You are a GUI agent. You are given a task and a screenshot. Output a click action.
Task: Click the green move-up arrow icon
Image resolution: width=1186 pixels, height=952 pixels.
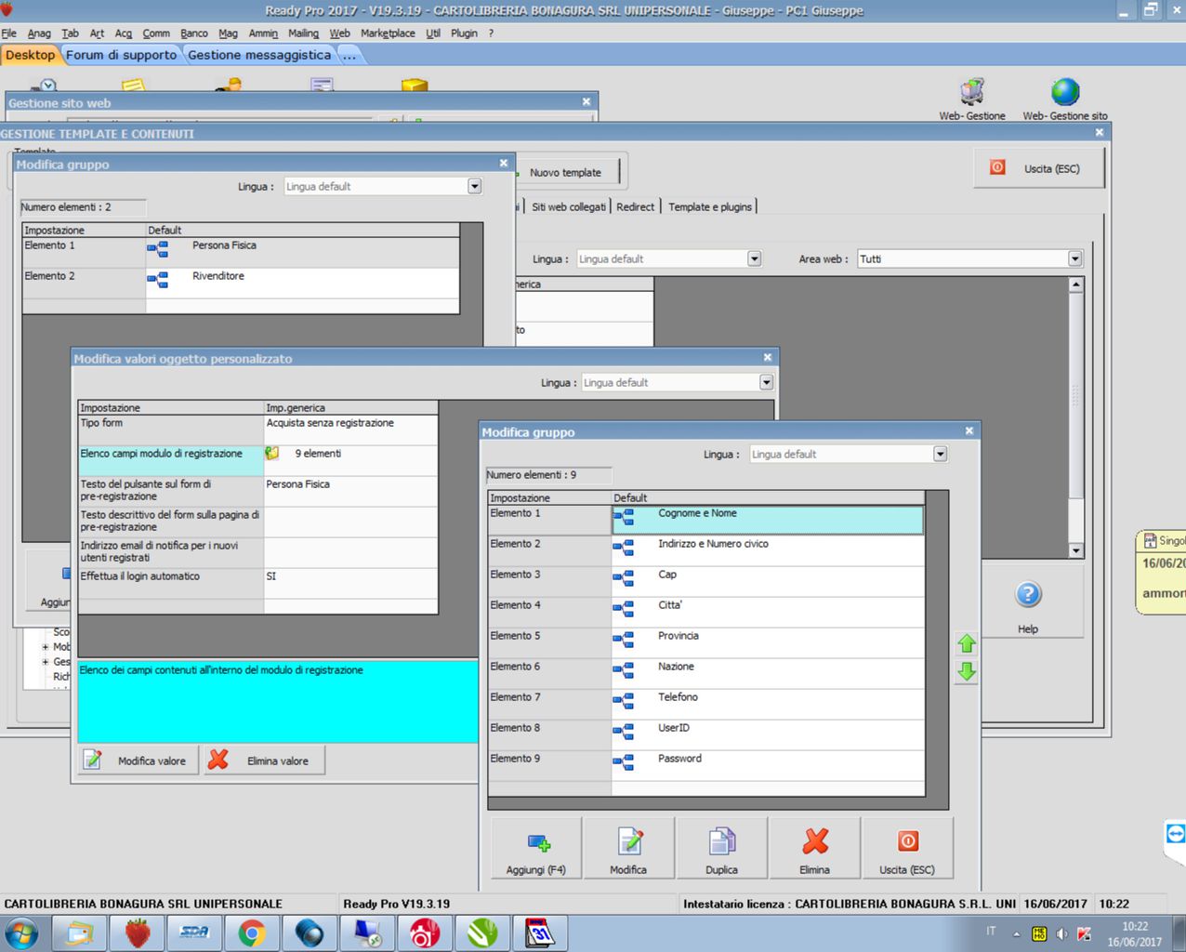pyautogui.click(x=967, y=643)
